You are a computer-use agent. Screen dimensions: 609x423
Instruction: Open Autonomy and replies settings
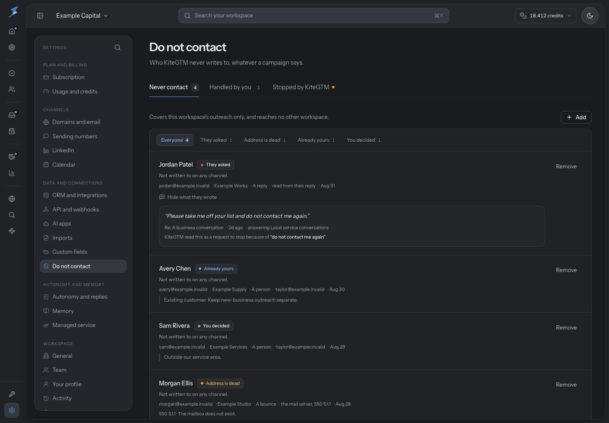click(x=83, y=297)
